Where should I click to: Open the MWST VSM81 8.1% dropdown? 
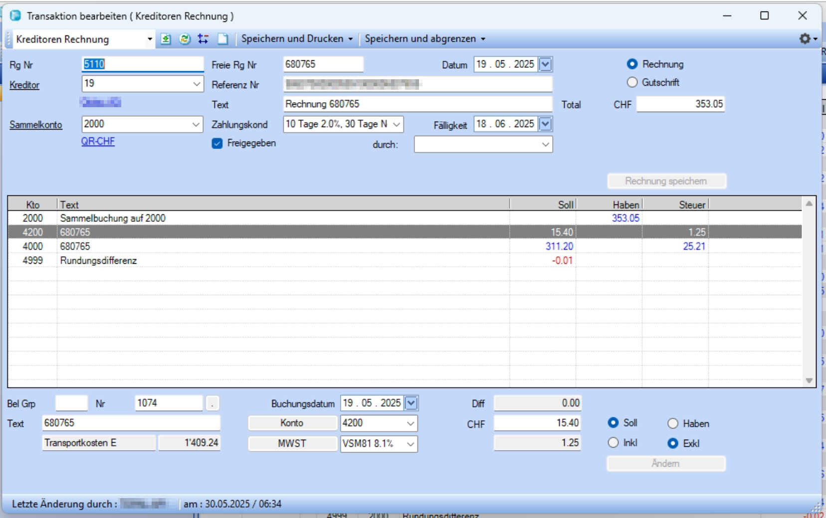(411, 444)
